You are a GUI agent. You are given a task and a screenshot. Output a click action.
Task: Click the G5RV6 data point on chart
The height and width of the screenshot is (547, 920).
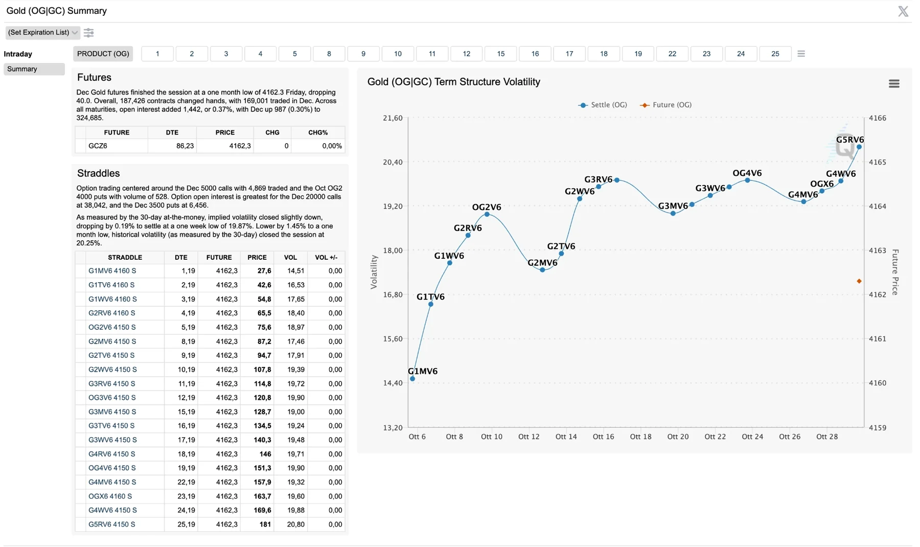(x=859, y=147)
